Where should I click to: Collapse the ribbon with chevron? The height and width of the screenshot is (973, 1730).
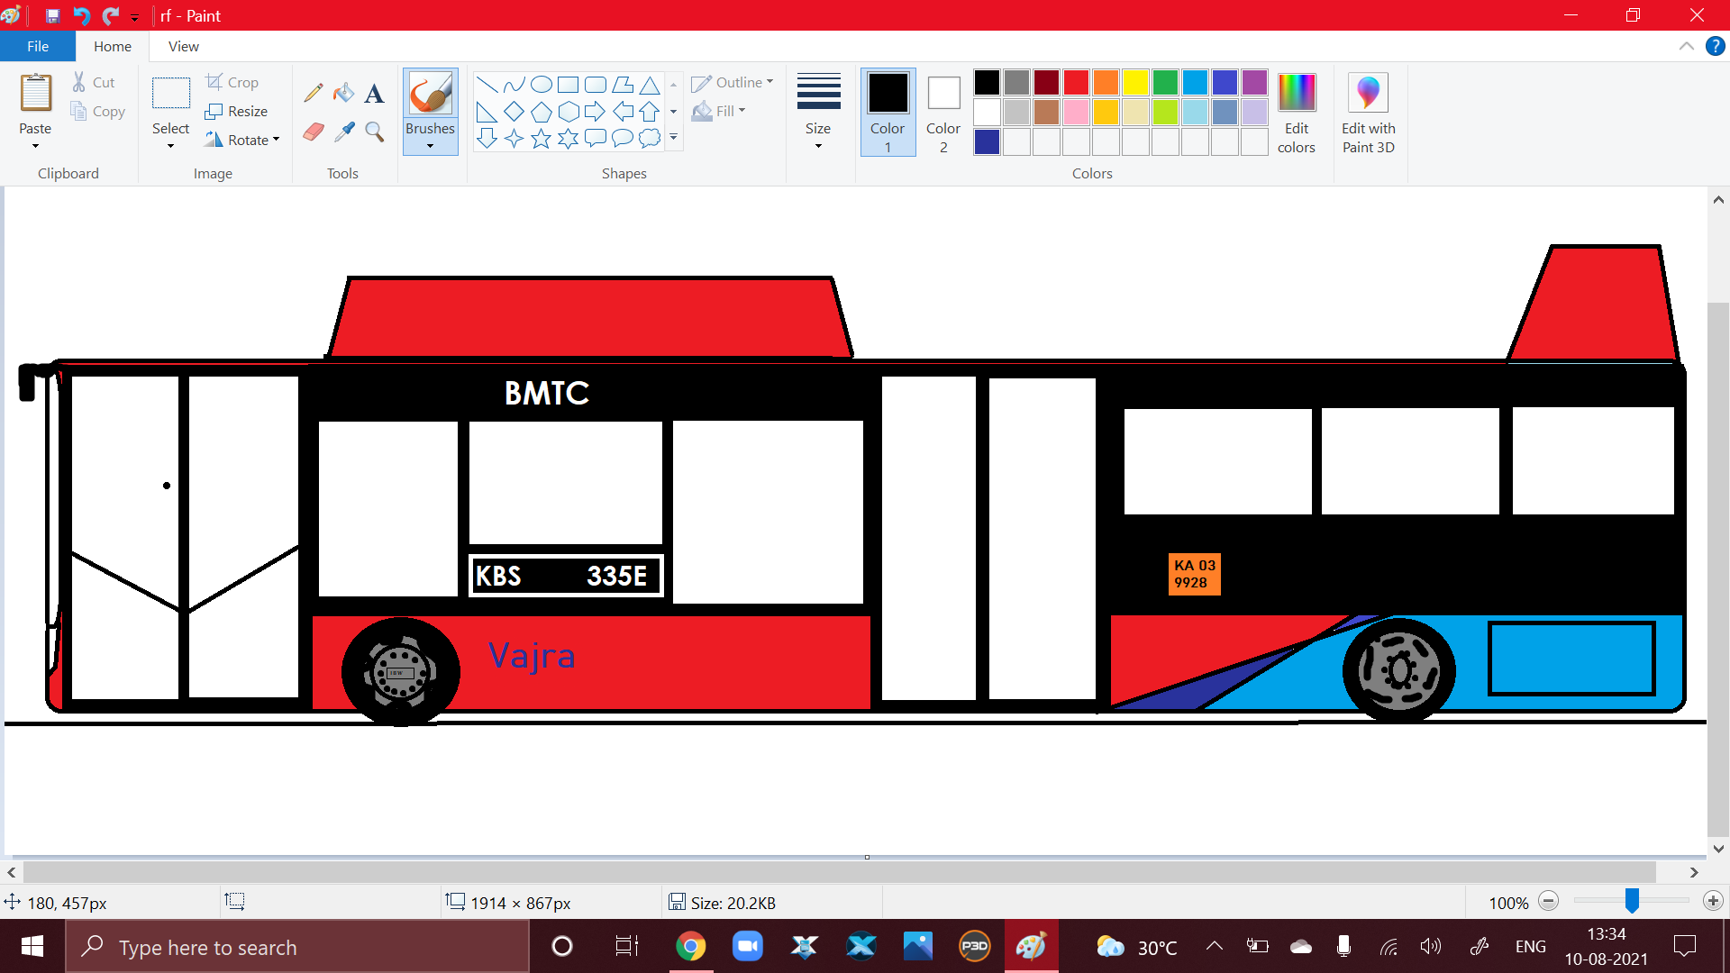(1686, 46)
